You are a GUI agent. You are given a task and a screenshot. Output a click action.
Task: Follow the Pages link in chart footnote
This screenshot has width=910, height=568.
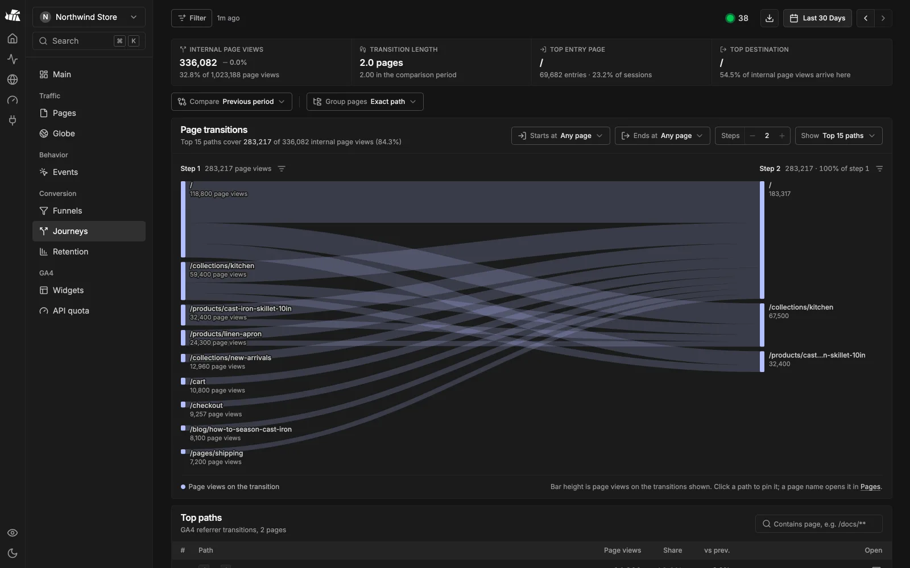870,487
